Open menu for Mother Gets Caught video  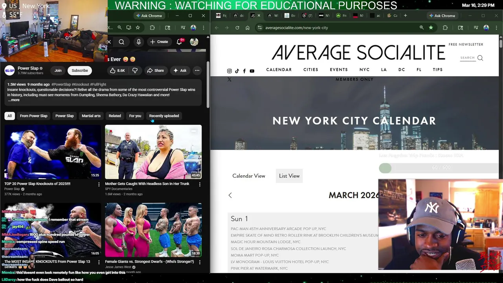click(x=200, y=184)
